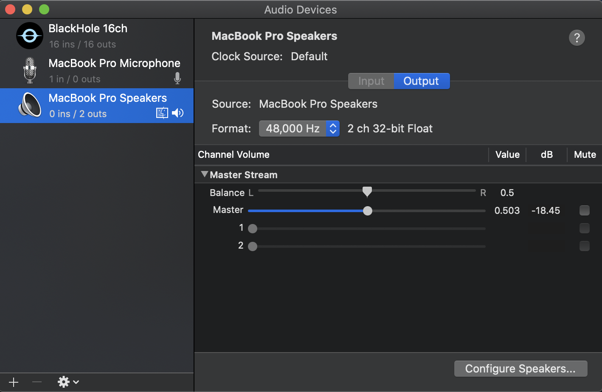Click the Balance slider thumb

pos(367,192)
